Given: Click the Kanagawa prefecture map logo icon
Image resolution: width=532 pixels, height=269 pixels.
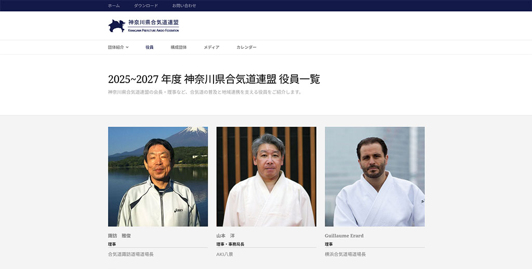Looking at the screenshot, I should pos(116,26).
